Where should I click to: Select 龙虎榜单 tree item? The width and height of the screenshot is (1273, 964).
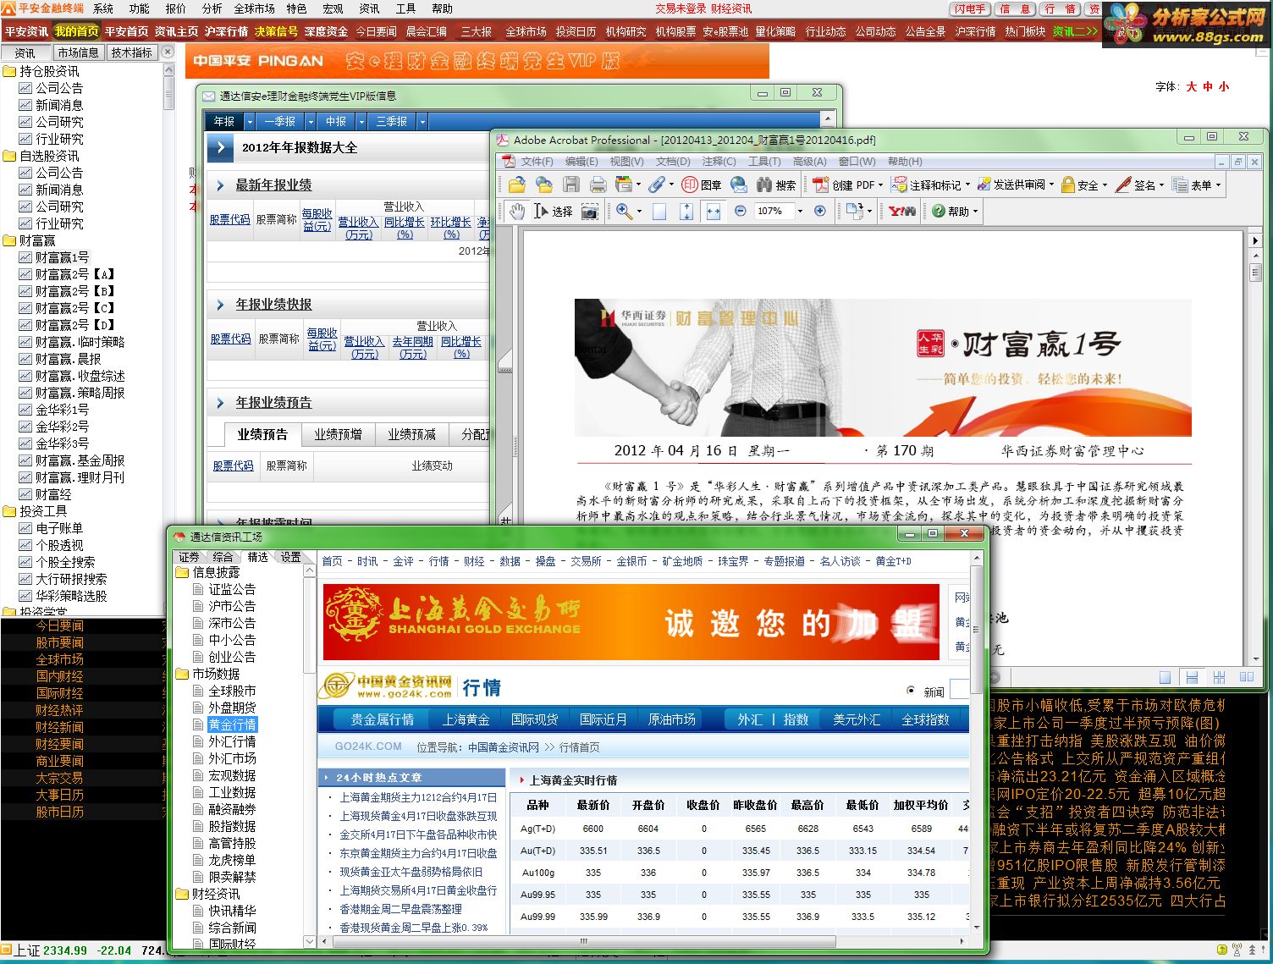pos(232,860)
